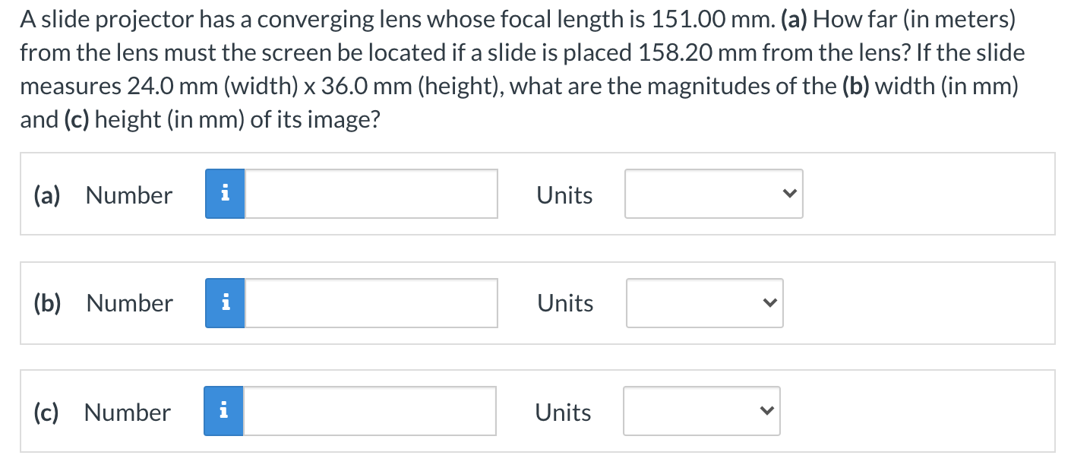The image size is (1071, 471).
Task: Click the Number input field for part (c)
Action: (x=368, y=412)
